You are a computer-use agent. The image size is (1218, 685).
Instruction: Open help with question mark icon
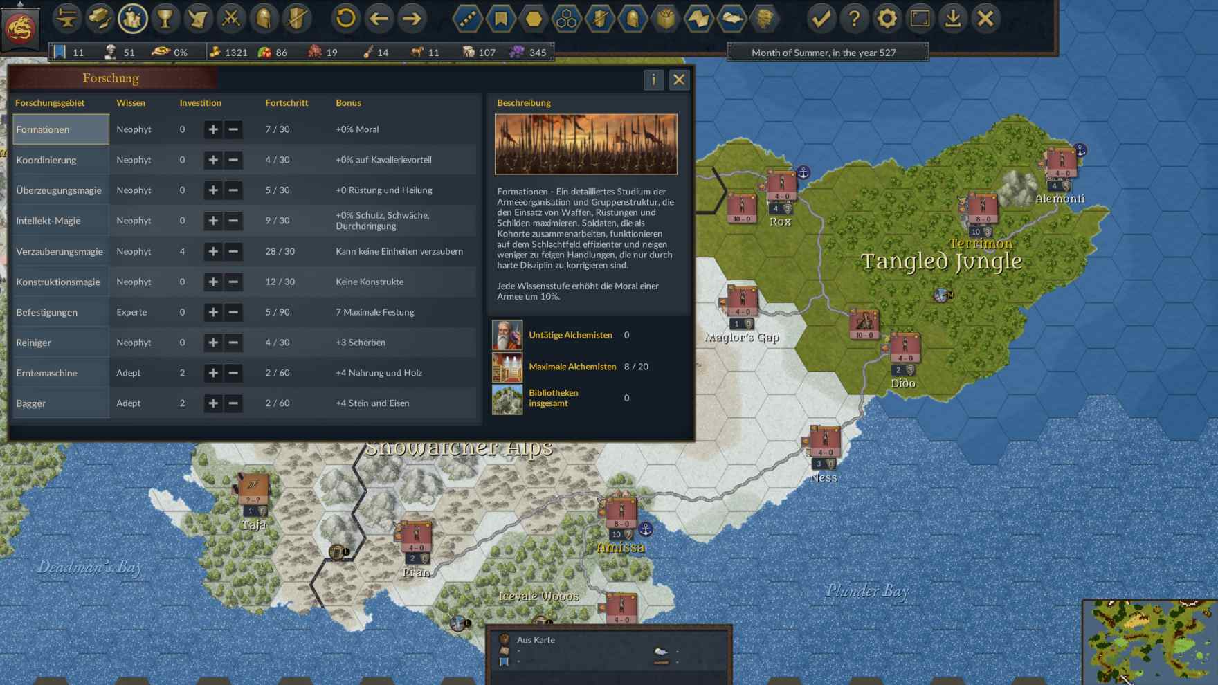pyautogui.click(x=854, y=19)
